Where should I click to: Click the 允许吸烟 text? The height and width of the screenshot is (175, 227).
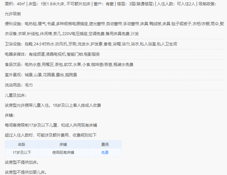(13, 14)
